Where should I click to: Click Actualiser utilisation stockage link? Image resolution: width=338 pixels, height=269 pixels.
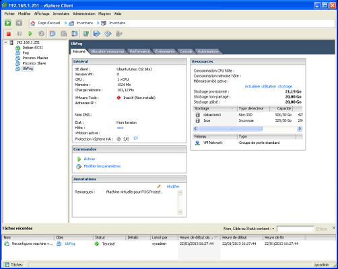coord(269,86)
